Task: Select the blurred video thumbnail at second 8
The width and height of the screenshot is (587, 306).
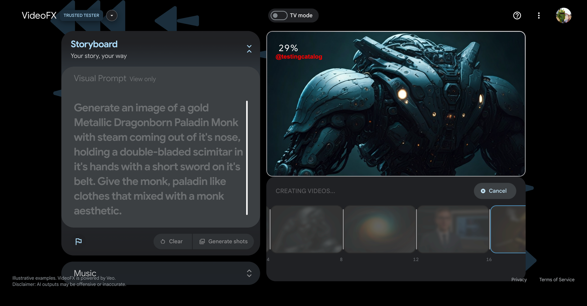Action: [x=380, y=229]
